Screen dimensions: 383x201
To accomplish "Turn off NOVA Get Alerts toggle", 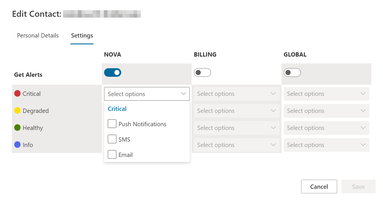I will [113, 72].
